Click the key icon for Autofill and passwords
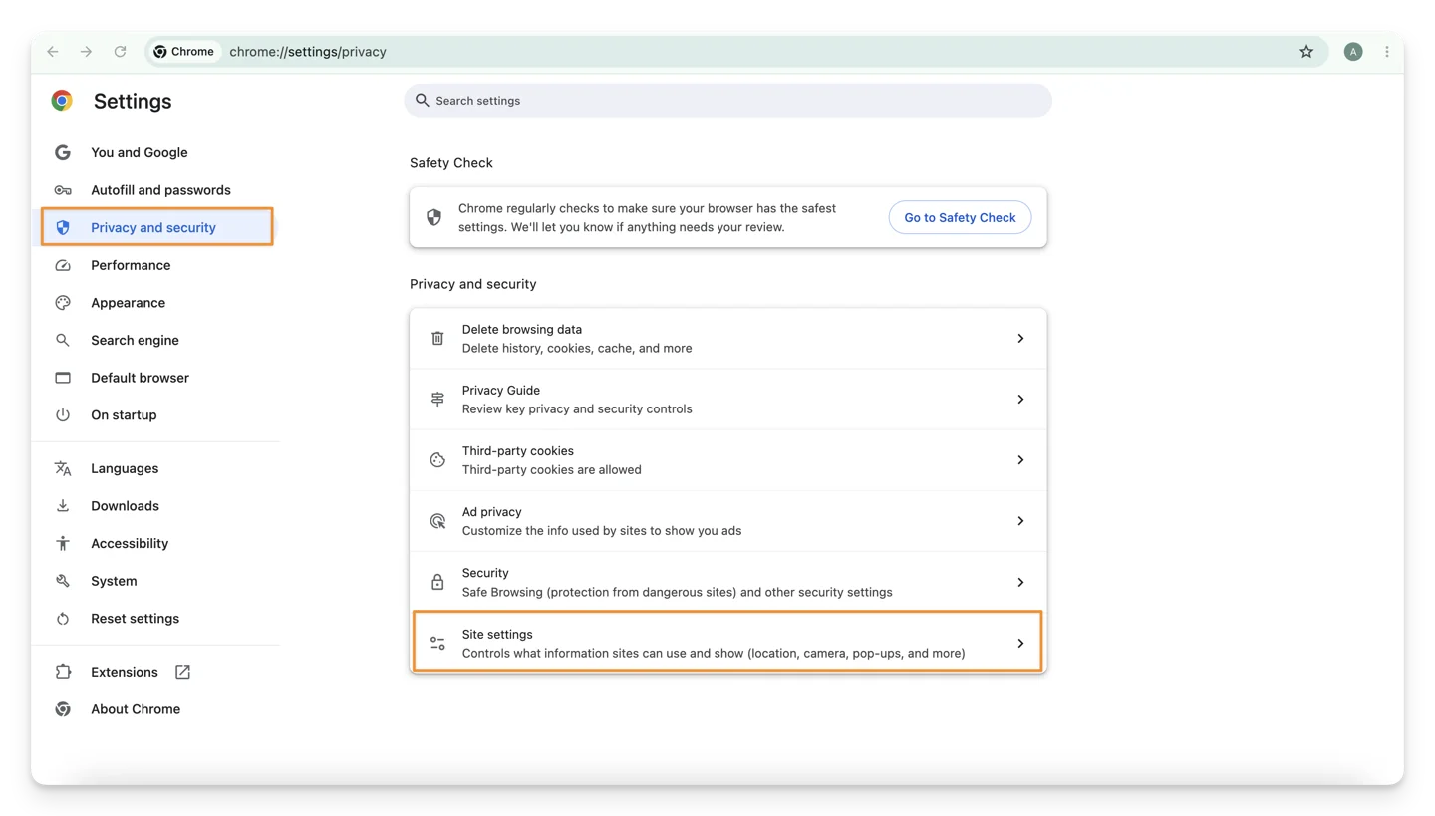Viewport: 1435px width, 816px height. click(63, 190)
